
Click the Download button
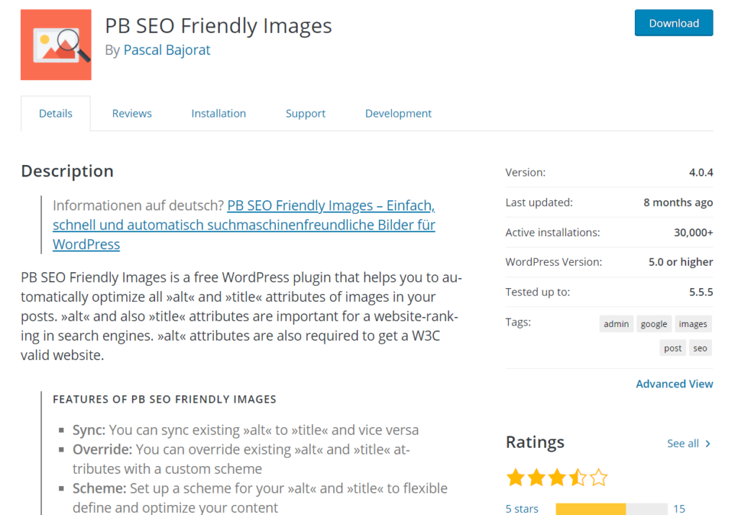pyautogui.click(x=674, y=23)
